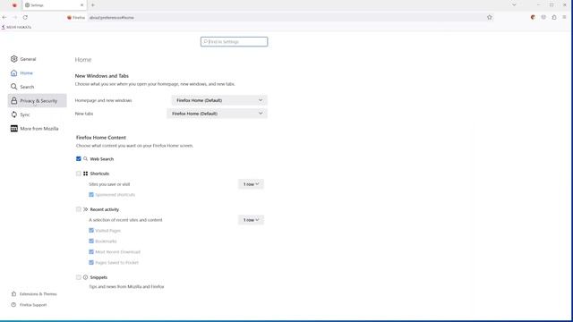
Task: Click the Shortcuts grid icon
Action: (86, 174)
